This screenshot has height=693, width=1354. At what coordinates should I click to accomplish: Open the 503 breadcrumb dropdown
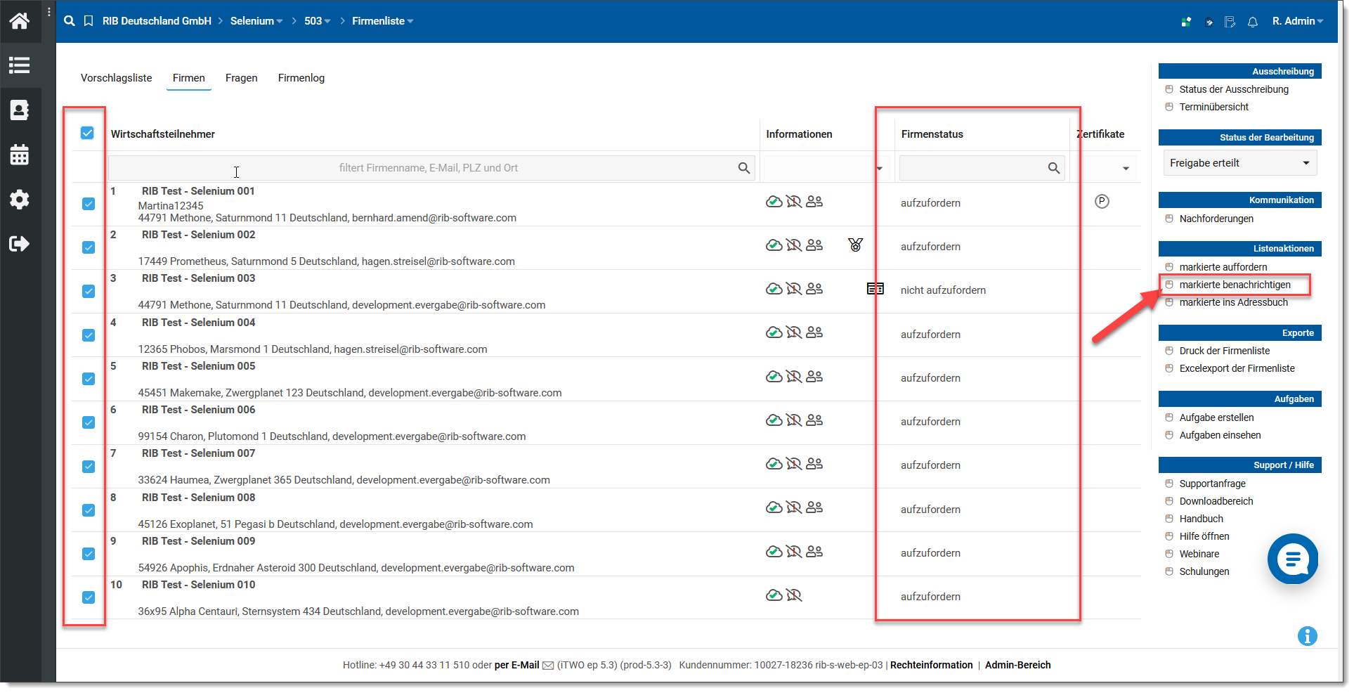coord(318,21)
